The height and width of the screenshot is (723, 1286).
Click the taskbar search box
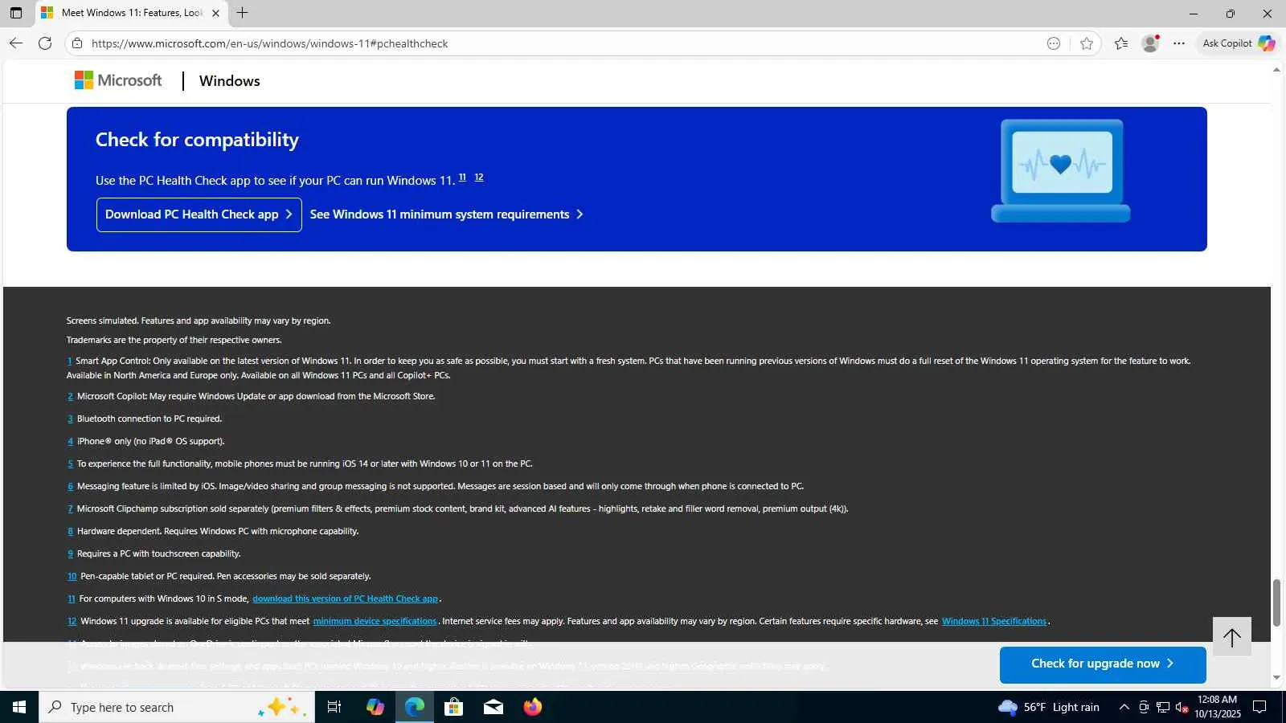[177, 707]
